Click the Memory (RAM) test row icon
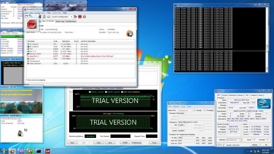Viewport: 274px width, 154px height. 28,54
